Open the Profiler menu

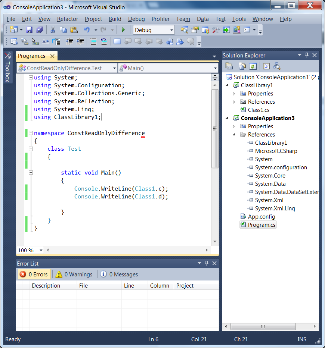click(x=161, y=19)
